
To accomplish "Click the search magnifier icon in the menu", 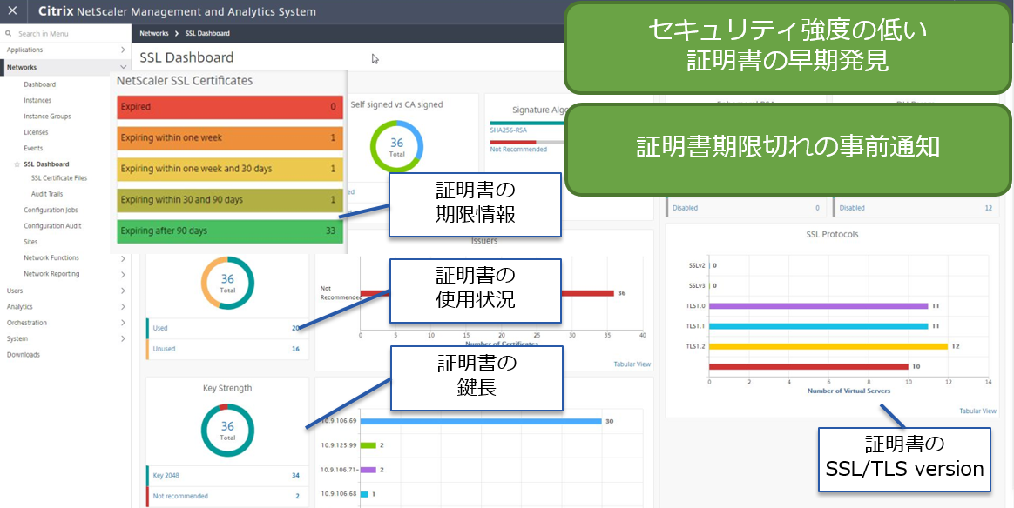I will click(x=10, y=34).
